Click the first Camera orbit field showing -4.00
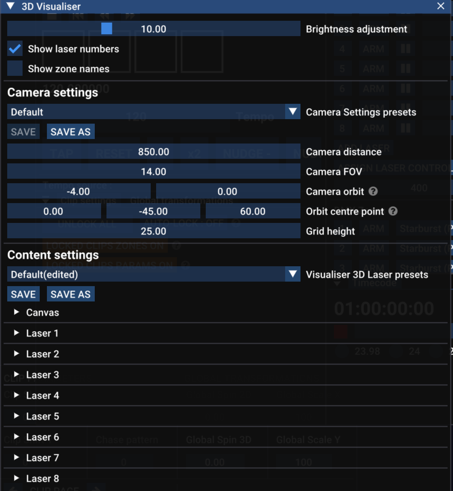This screenshot has width=453, height=491. 79,191
